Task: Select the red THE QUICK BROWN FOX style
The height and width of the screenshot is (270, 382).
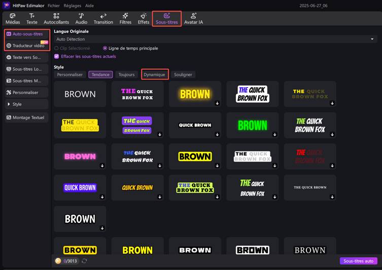Action: pyautogui.click(x=310, y=157)
